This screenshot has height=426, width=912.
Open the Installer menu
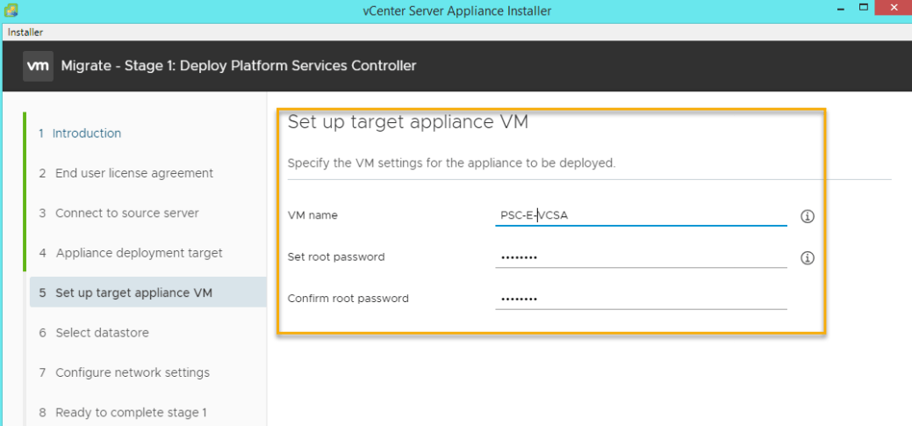pyautogui.click(x=25, y=32)
